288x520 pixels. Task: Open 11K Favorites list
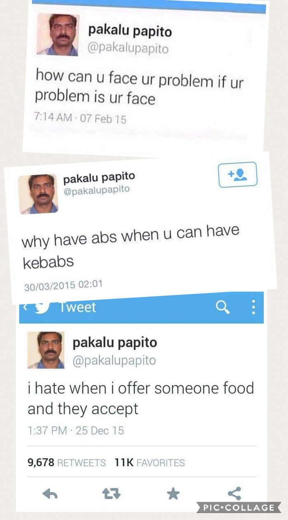[x=150, y=463]
